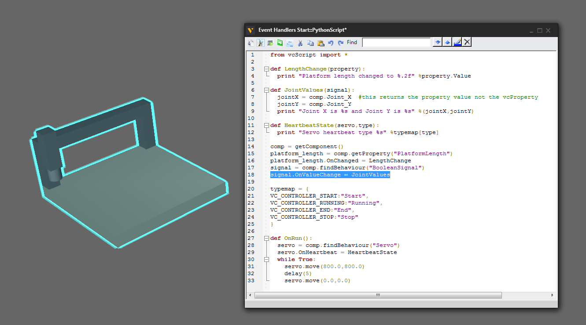The image size is (586, 325).
Task: Toggle the second toolbar icon with wand
Action: tap(260, 43)
